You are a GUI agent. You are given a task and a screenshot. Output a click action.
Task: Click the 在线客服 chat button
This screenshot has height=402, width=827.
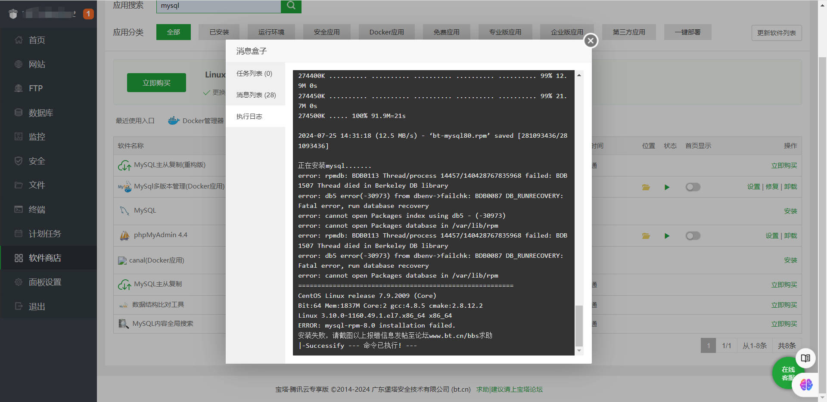(x=788, y=373)
